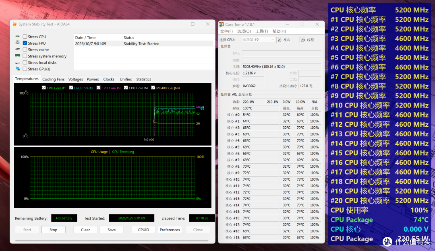
Task: Click the Stress system memory RAM icon
Action: coord(18,56)
